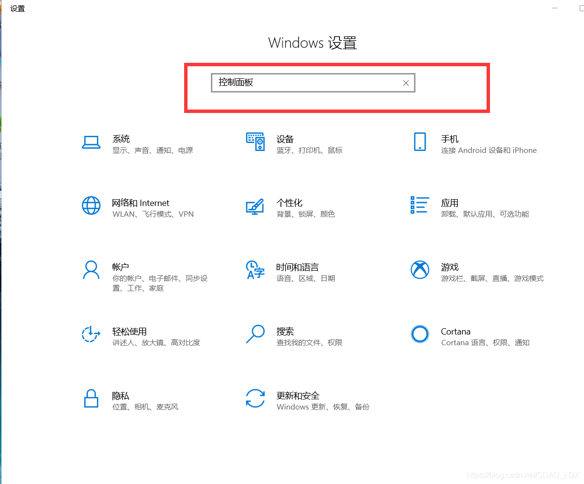Open the 搜索 category title
Screen dimensions: 584x484
285,332
